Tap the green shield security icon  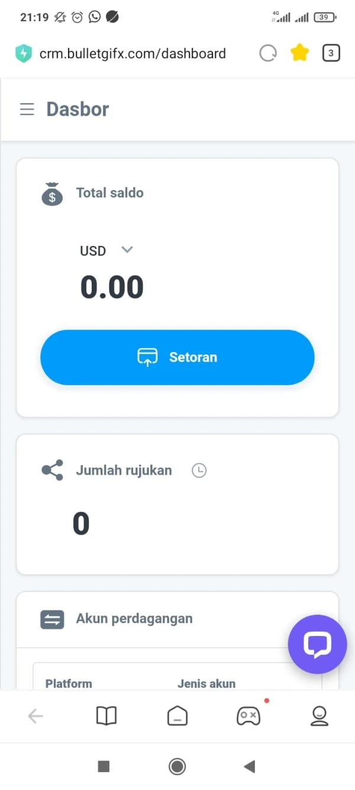24,53
